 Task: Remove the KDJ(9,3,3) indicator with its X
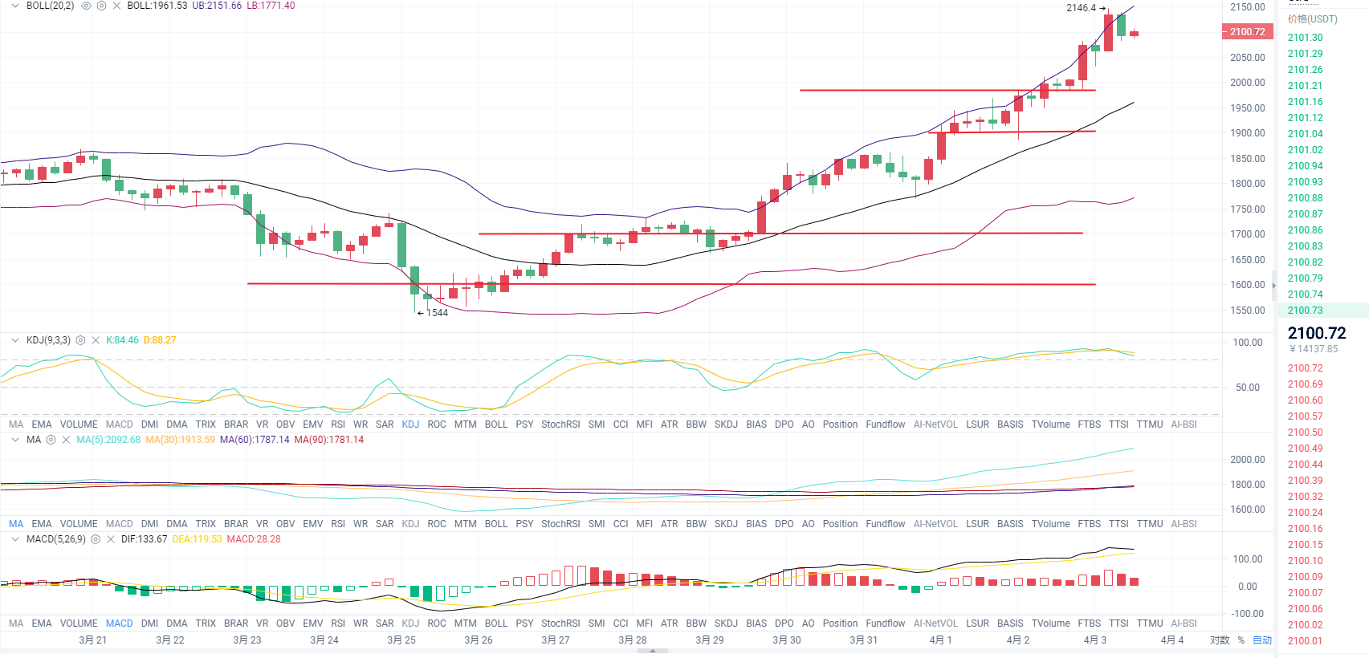96,340
